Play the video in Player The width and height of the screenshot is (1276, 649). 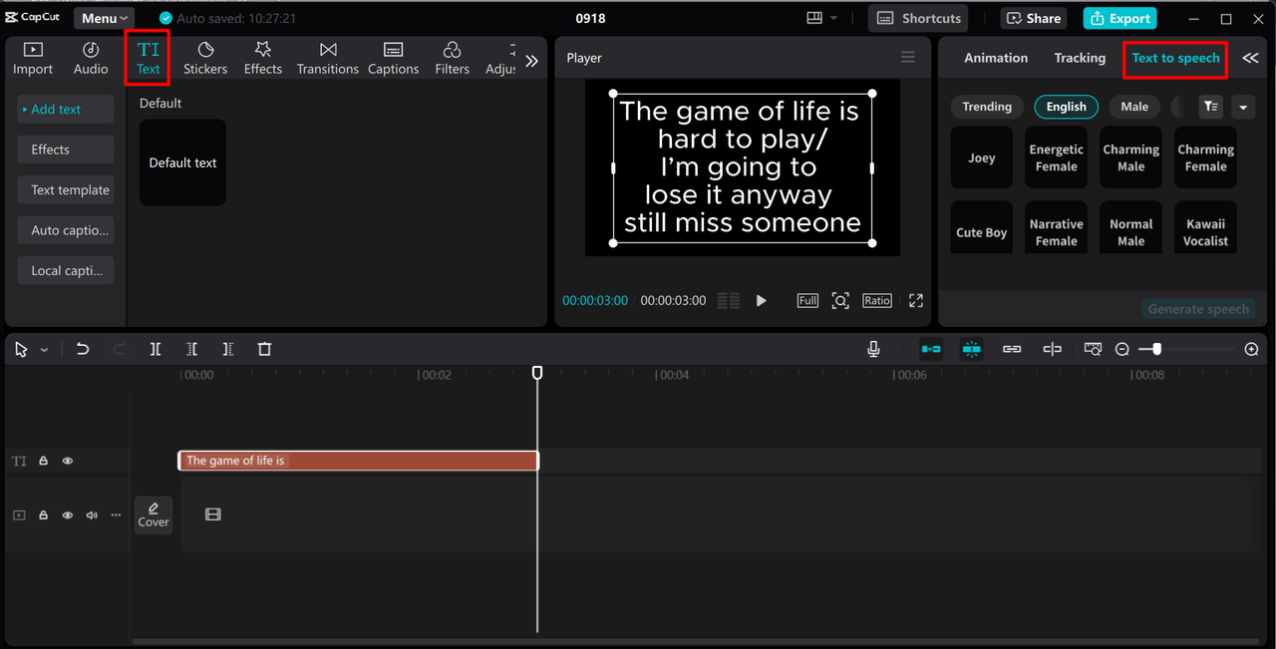[761, 300]
